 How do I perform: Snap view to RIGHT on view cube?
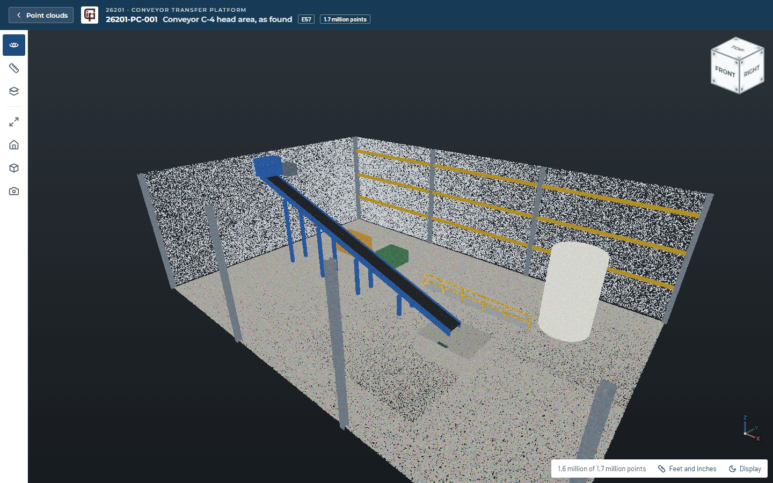pos(752,71)
